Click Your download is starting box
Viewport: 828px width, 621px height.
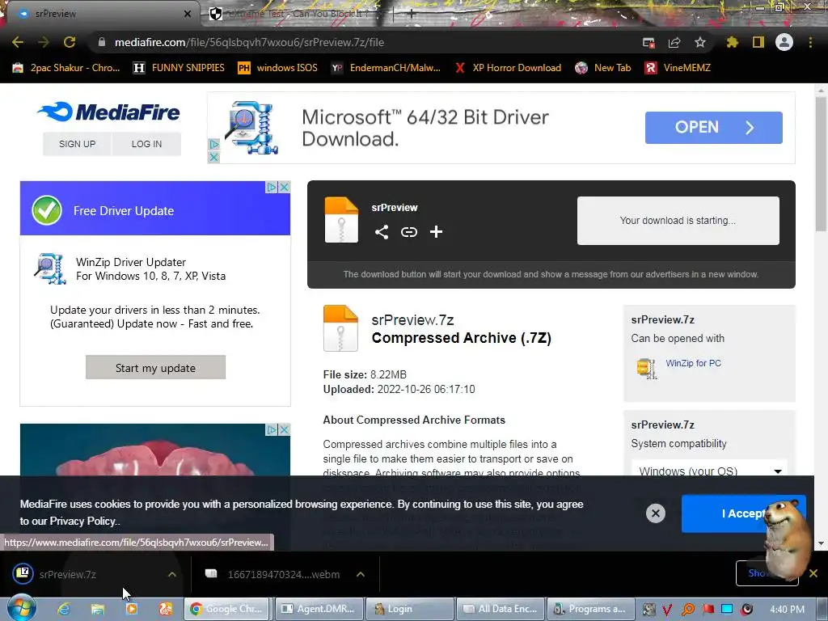point(678,221)
